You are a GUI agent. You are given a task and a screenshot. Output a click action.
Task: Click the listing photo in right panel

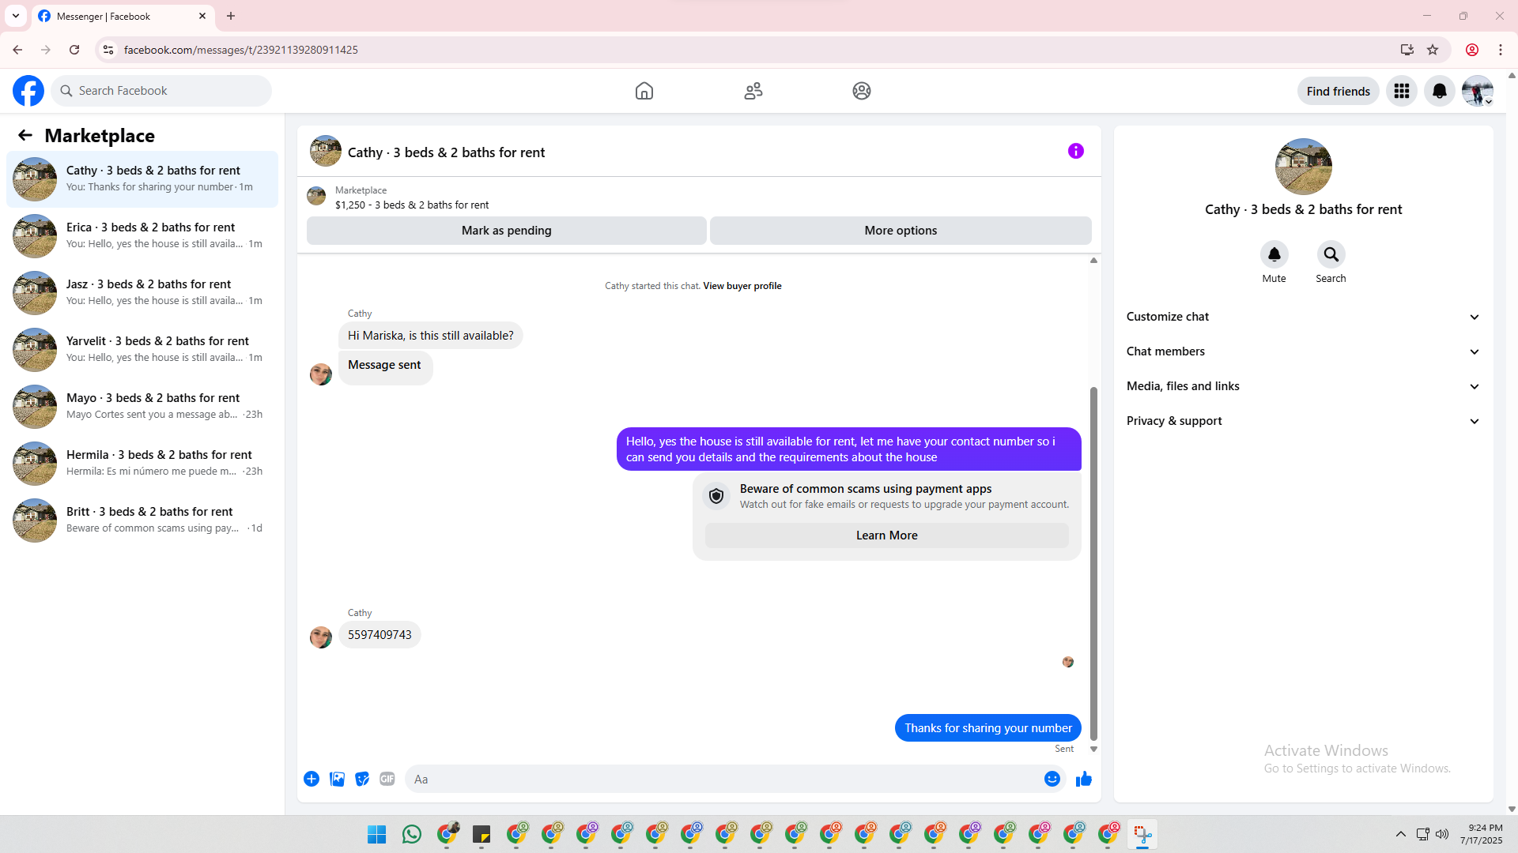(1304, 167)
